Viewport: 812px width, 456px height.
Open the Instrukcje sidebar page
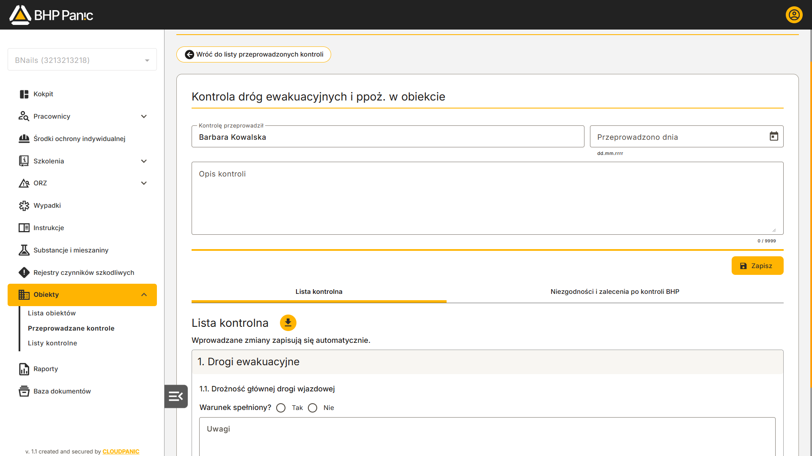[x=82, y=228]
